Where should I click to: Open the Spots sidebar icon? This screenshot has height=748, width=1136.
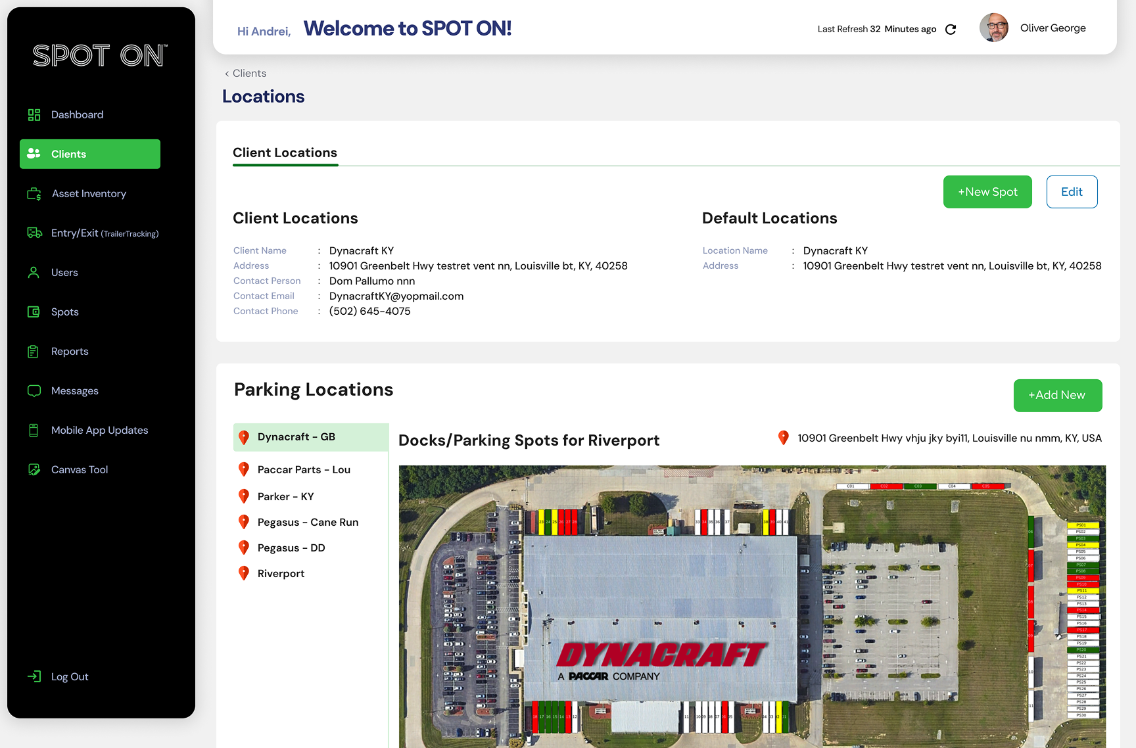pyautogui.click(x=34, y=312)
